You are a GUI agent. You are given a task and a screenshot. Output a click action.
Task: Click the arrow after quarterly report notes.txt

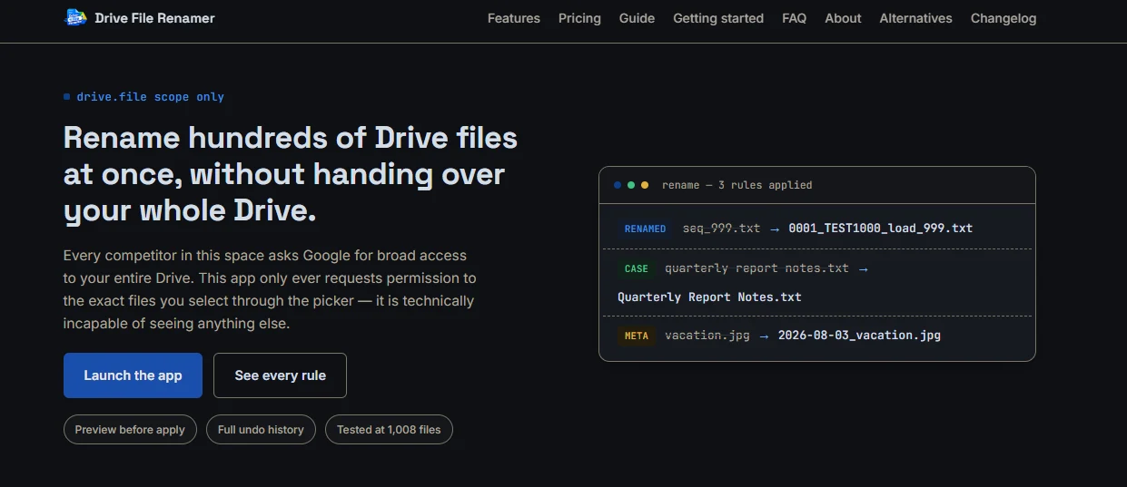click(x=863, y=268)
